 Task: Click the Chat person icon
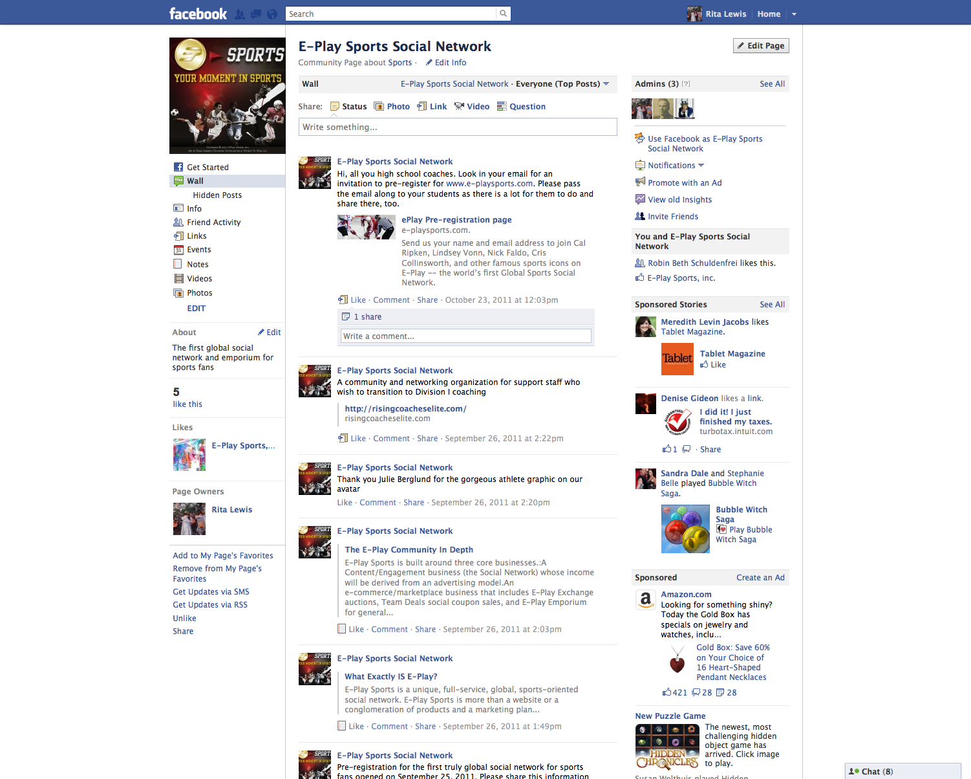tap(854, 771)
